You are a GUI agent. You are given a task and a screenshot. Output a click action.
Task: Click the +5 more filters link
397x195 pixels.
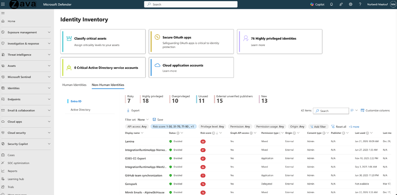coord(354,127)
